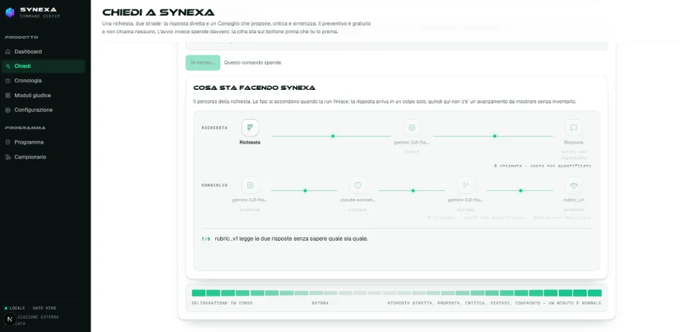Click the green Locale status dot
This screenshot has height=332, width=680.
pyautogui.click(x=6, y=308)
